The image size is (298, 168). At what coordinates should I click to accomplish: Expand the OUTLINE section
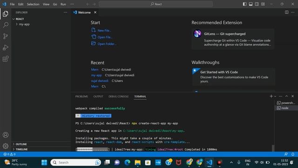(x=41, y=144)
